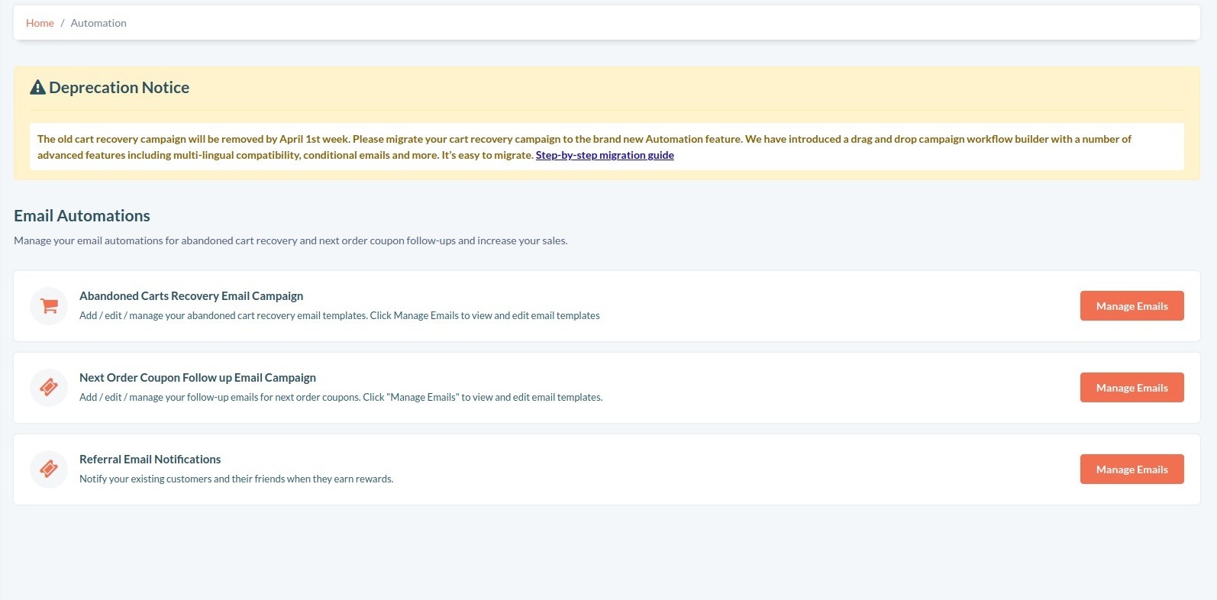
Task: Click the 'Manage your email automations' description text
Action: 290,240
